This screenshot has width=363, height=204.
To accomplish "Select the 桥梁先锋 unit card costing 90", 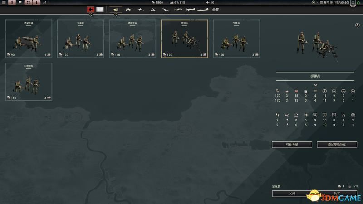I will [x=29, y=39].
